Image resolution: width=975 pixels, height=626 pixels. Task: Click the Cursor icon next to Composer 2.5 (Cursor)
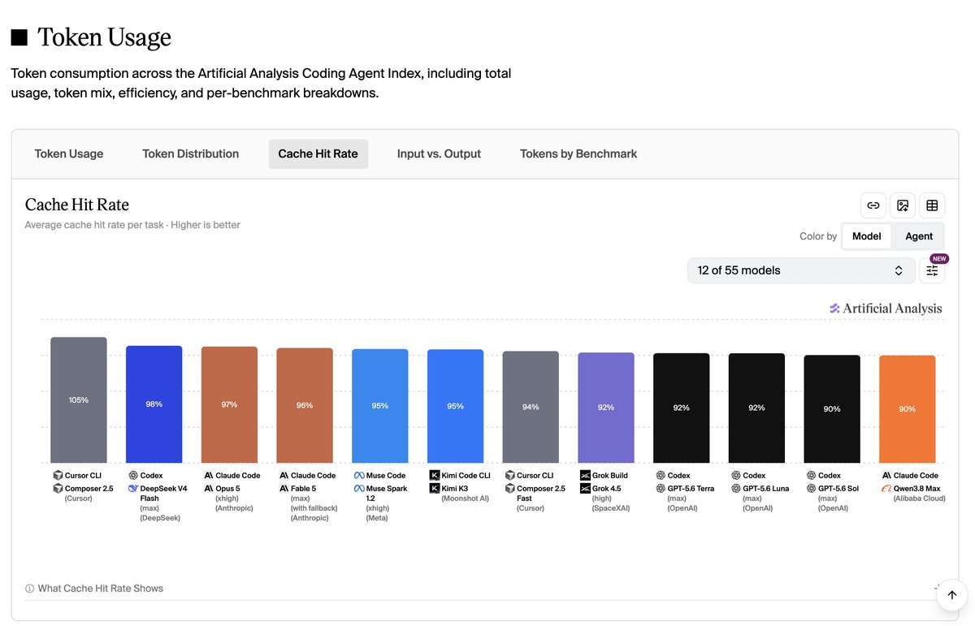click(x=58, y=489)
